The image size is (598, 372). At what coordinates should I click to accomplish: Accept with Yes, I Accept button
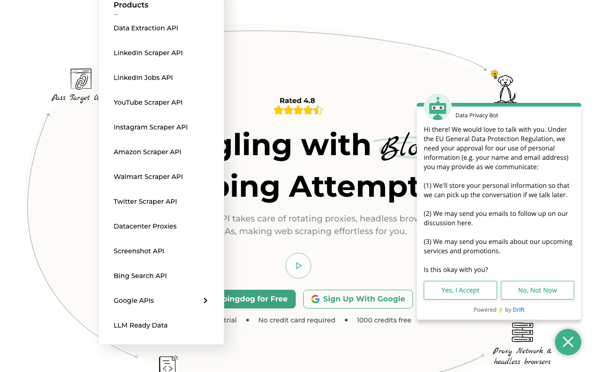click(x=460, y=290)
